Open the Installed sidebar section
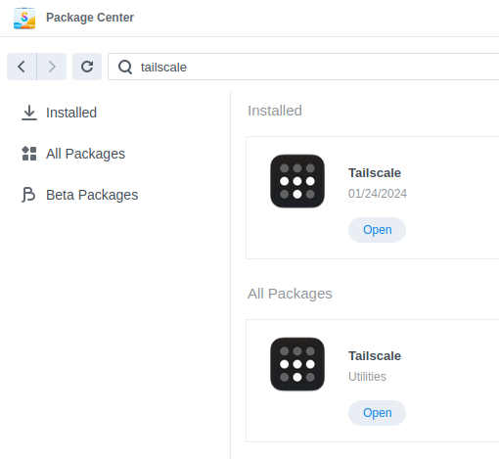 click(71, 113)
